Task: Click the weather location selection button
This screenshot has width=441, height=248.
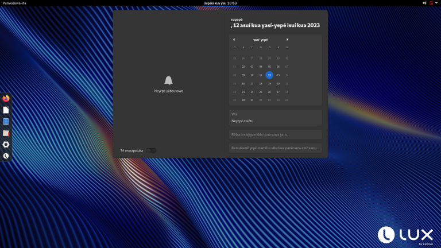Action: click(x=276, y=148)
